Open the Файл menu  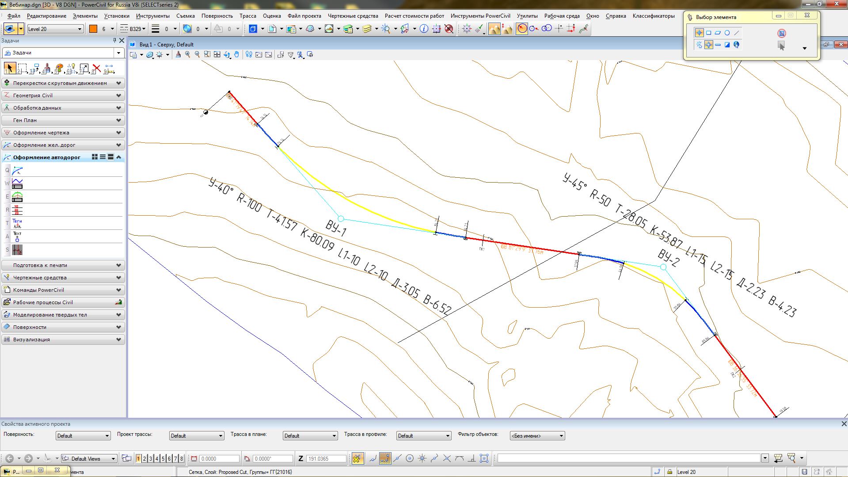click(14, 16)
